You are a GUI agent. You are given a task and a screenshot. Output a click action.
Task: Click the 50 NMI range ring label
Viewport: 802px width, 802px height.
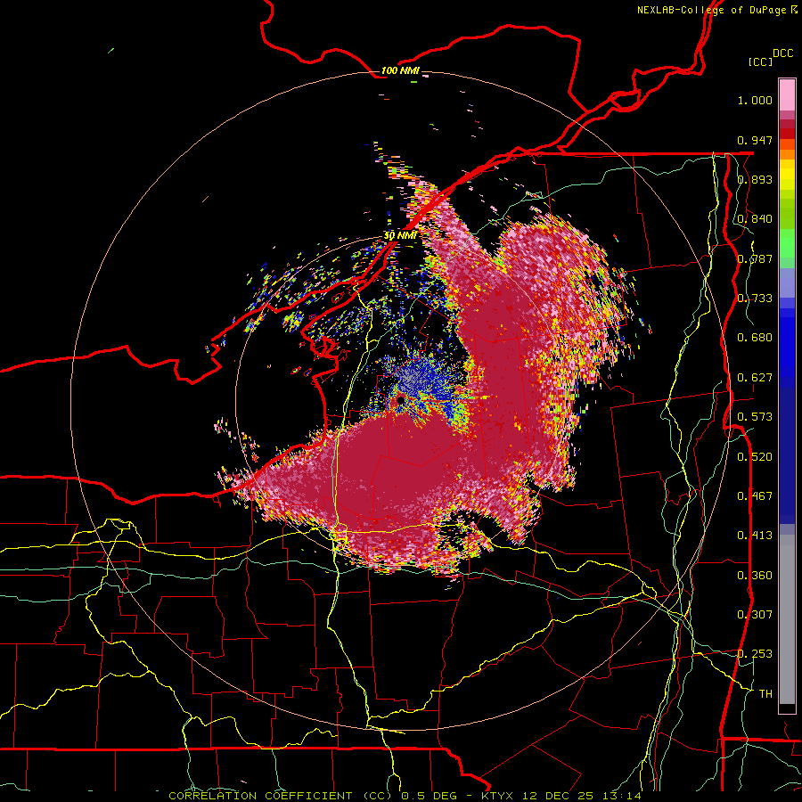coord(400,235)
